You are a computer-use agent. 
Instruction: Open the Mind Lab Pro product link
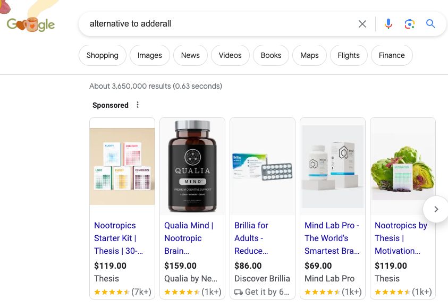332,238
